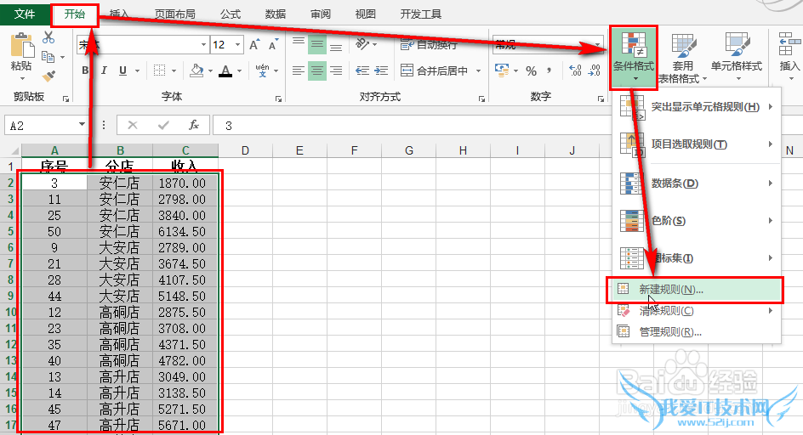Click the Increase Indent icon
Screen dimensions: 803x435
[x=381, y=71]
